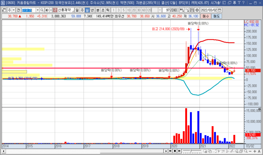The width and height of the screenshot is (263, 155).
Task: Expand the stock code dropdown arrow
Action: [x=38, y=10]
